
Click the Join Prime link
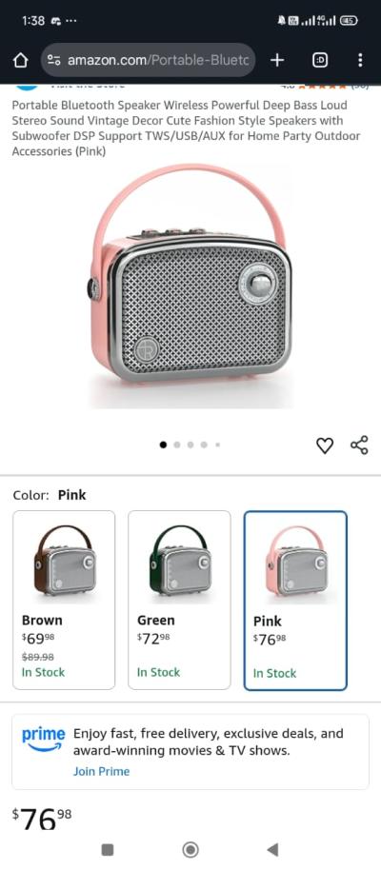[101, 771]
